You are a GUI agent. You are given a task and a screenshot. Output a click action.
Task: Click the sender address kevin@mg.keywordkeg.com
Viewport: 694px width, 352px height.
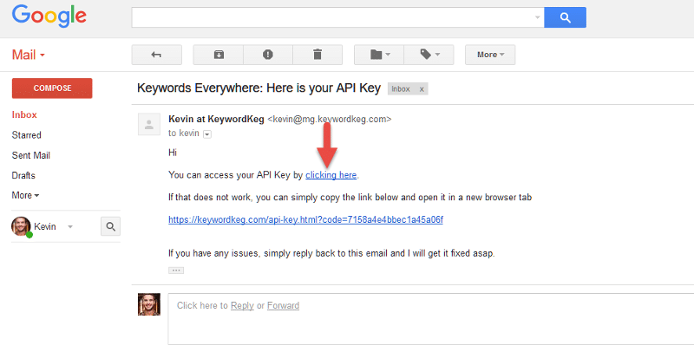(x=330, y=119)
